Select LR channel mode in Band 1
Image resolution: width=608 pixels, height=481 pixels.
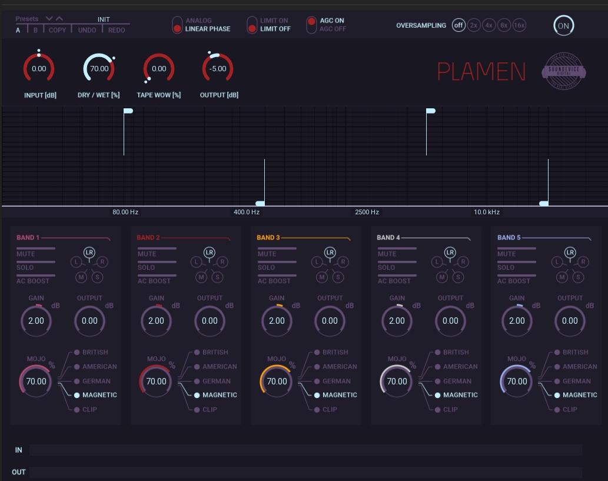(89, 252)
